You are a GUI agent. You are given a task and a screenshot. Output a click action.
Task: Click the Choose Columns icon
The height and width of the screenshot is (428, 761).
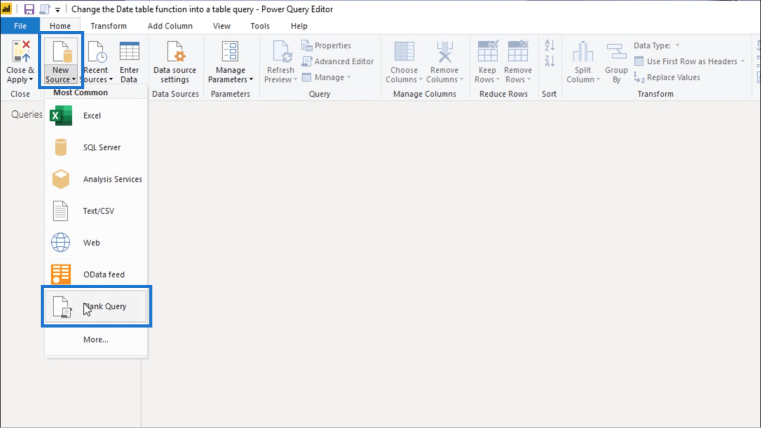coord(404,51)
